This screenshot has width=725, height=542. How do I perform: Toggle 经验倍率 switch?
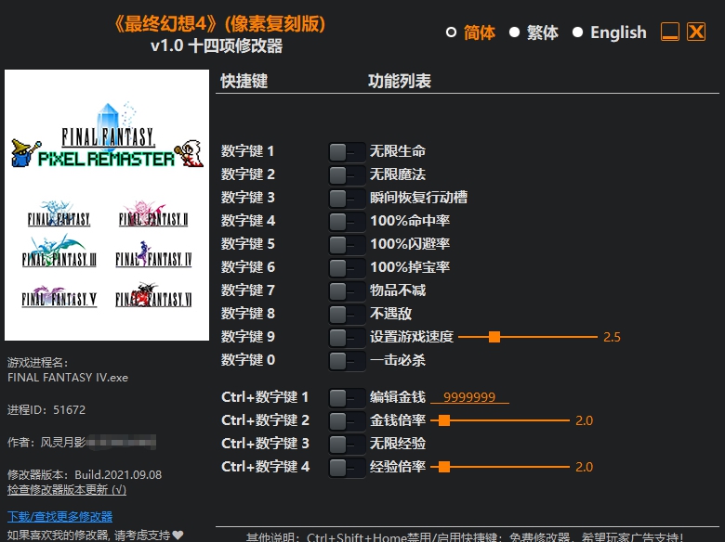click(347, 467)
